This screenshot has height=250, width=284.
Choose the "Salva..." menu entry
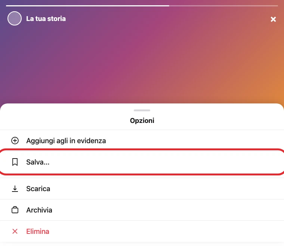tap(142, 162)
